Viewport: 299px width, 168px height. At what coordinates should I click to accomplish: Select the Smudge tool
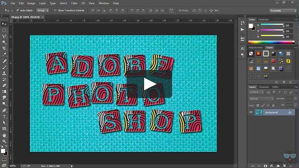4,98
